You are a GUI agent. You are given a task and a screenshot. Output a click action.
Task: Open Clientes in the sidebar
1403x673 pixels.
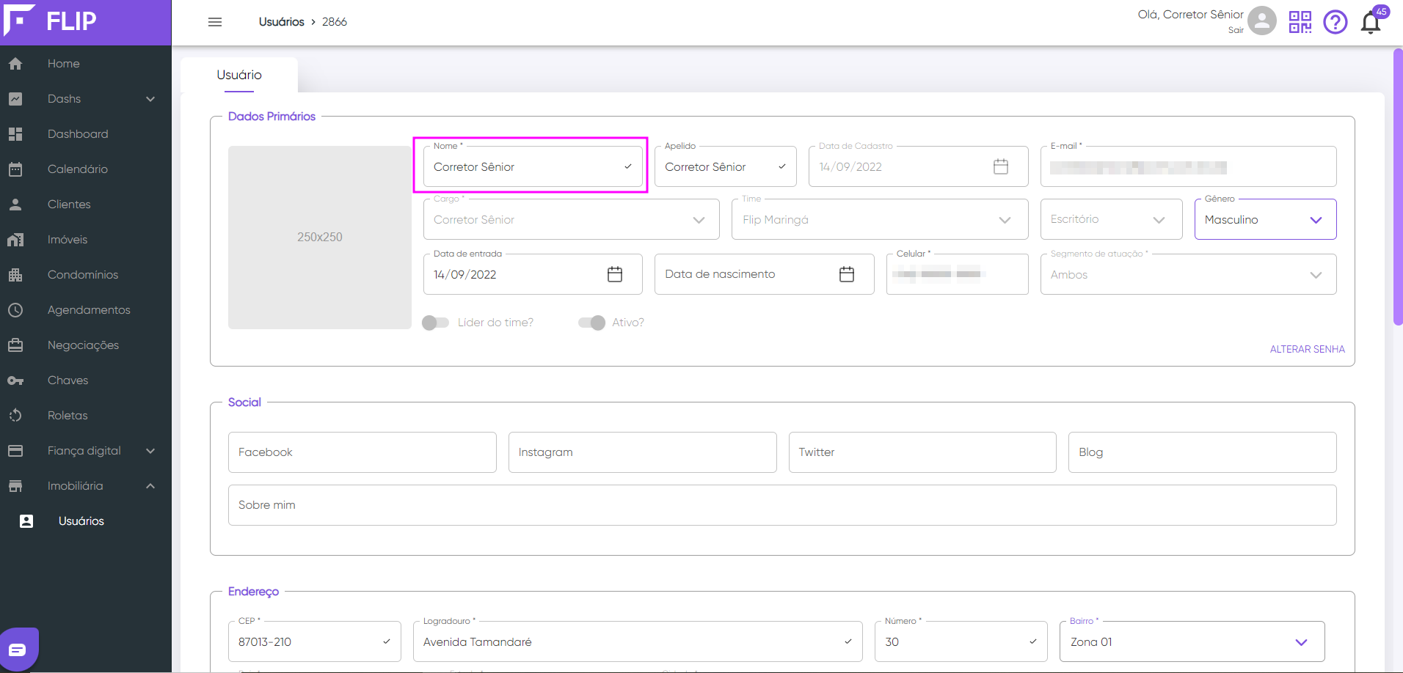coord(69,205)
